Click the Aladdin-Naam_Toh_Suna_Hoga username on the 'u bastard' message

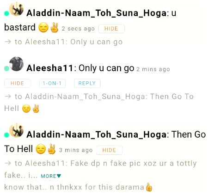97,13
